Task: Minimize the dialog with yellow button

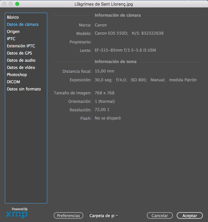Action: [x=11, y=4]
